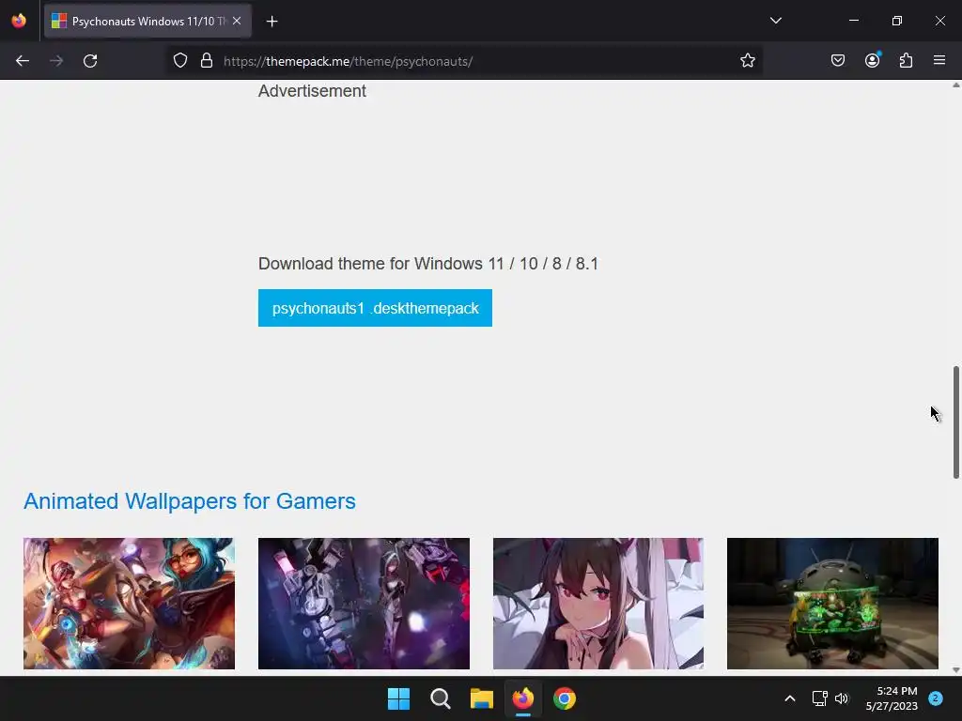This screenshot has height=721, width=962.
Task: Reload the current page
Action: coord(90,61)
